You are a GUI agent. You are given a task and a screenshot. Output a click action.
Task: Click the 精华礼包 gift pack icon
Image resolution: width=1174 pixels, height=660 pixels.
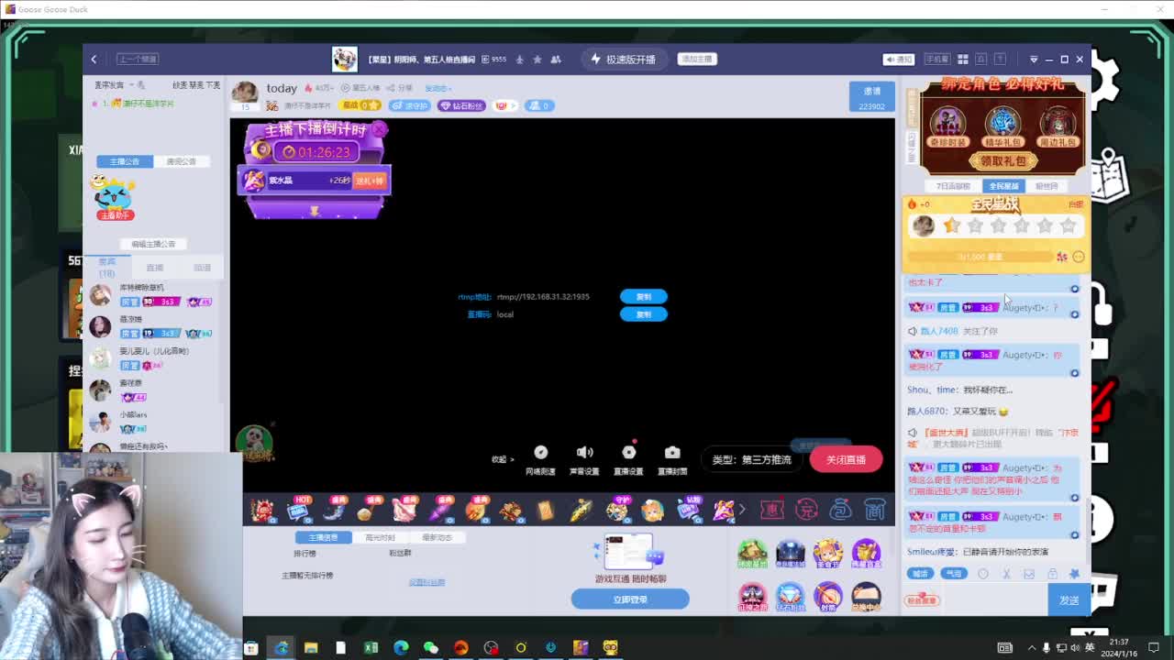1002,126
